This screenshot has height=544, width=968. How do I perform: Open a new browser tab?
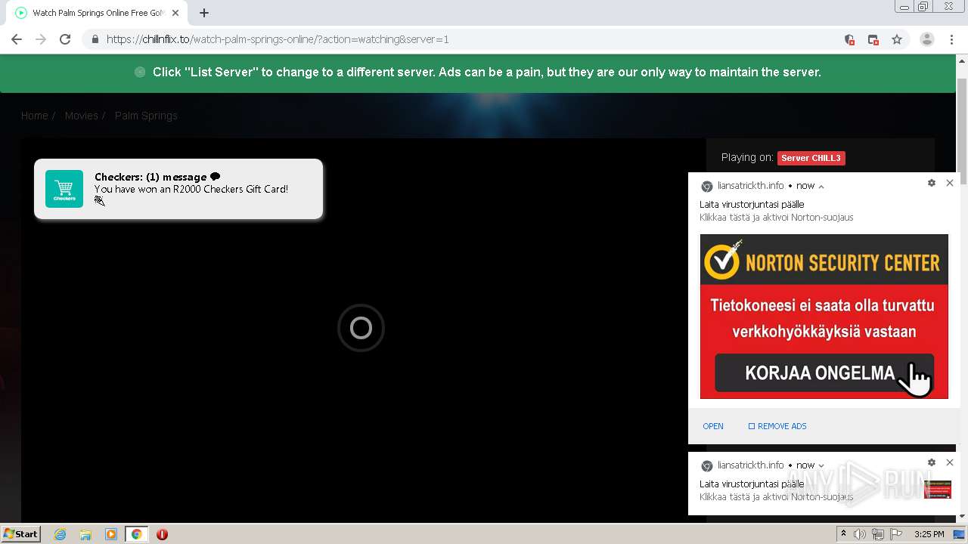pos(204,13)
